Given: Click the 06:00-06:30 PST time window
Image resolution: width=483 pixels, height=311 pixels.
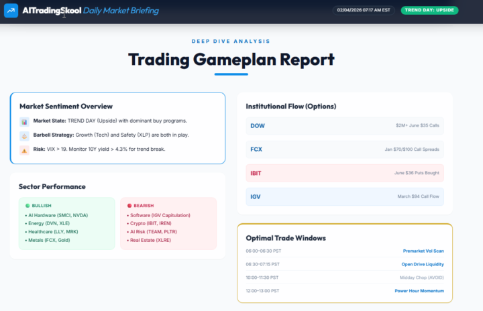Looking at the screenshot, I should 264,251.
